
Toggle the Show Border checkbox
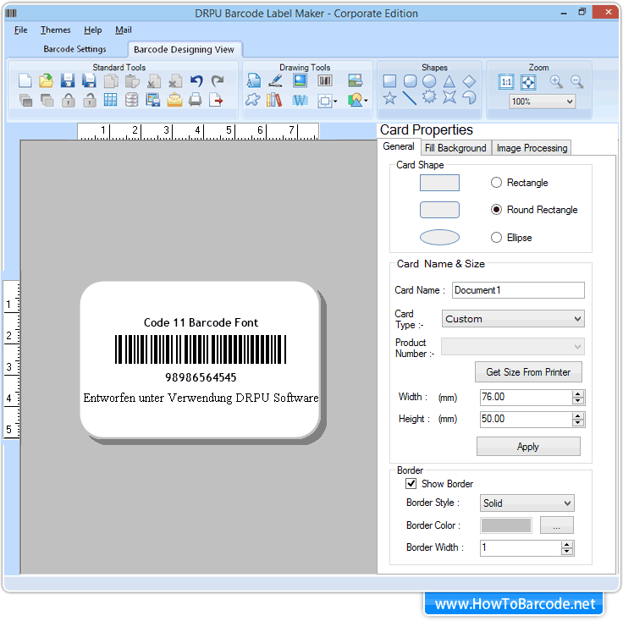click(411, 483)
